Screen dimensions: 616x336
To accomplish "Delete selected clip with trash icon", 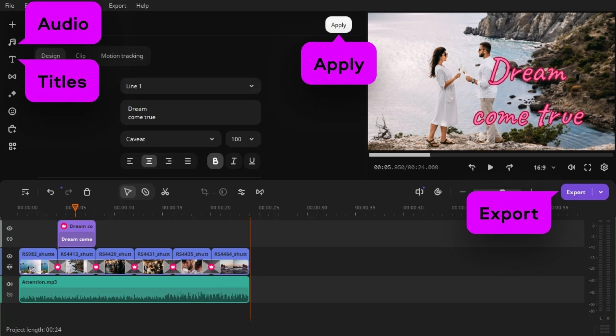I will pos(87,192).
